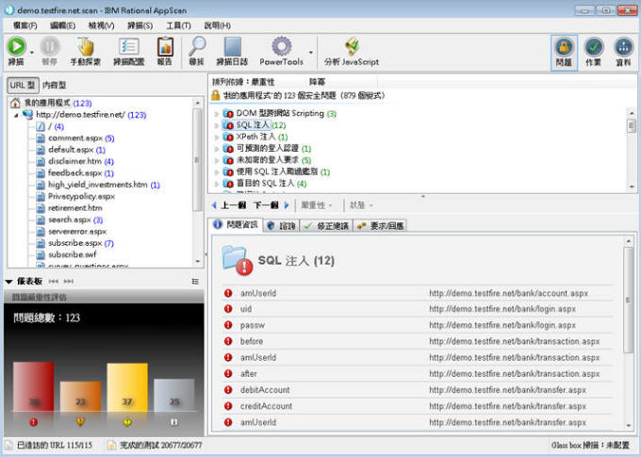Click the Search magnifier icon
641x457 pixels.
(x=197, y=46)
